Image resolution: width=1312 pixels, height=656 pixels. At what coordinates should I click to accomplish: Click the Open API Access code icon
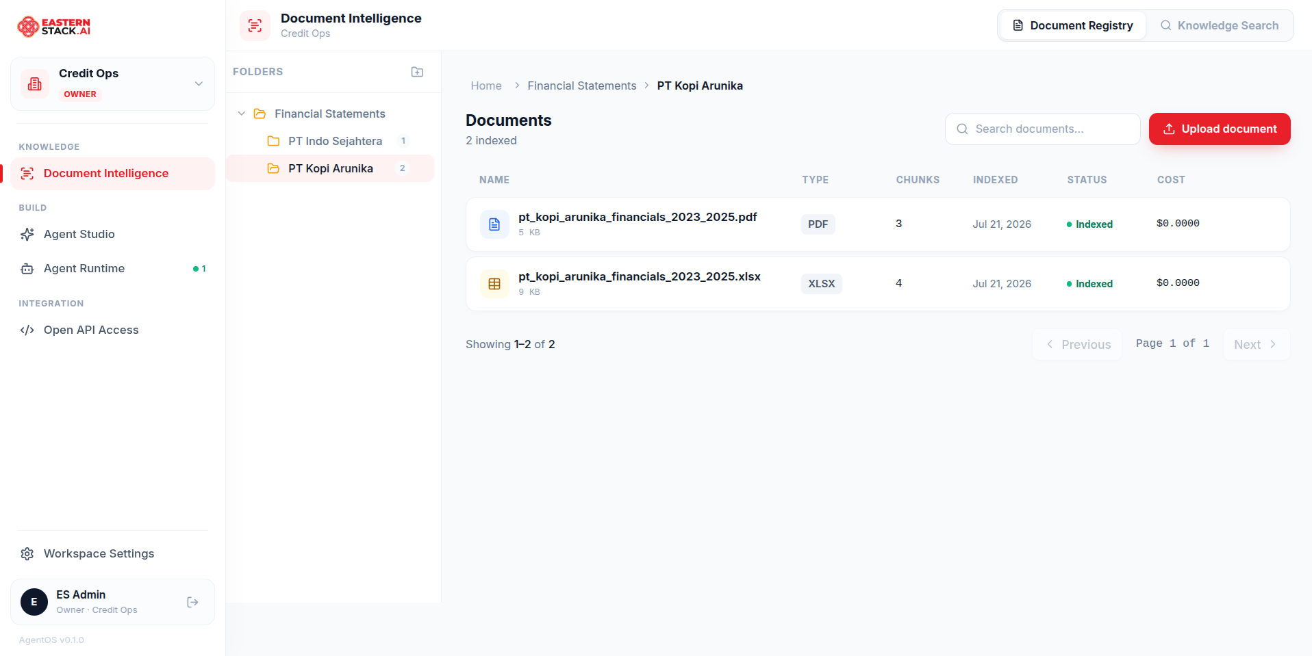(x=27, y=330)
